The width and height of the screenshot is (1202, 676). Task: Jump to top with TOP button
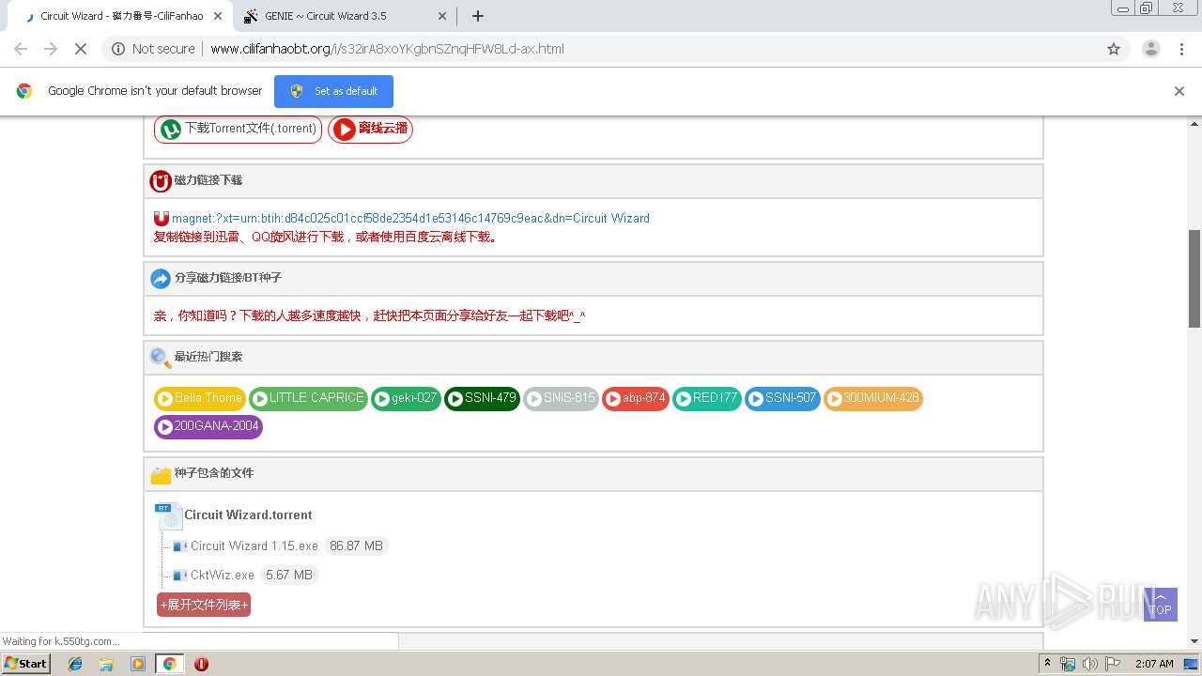point(1161,605)
